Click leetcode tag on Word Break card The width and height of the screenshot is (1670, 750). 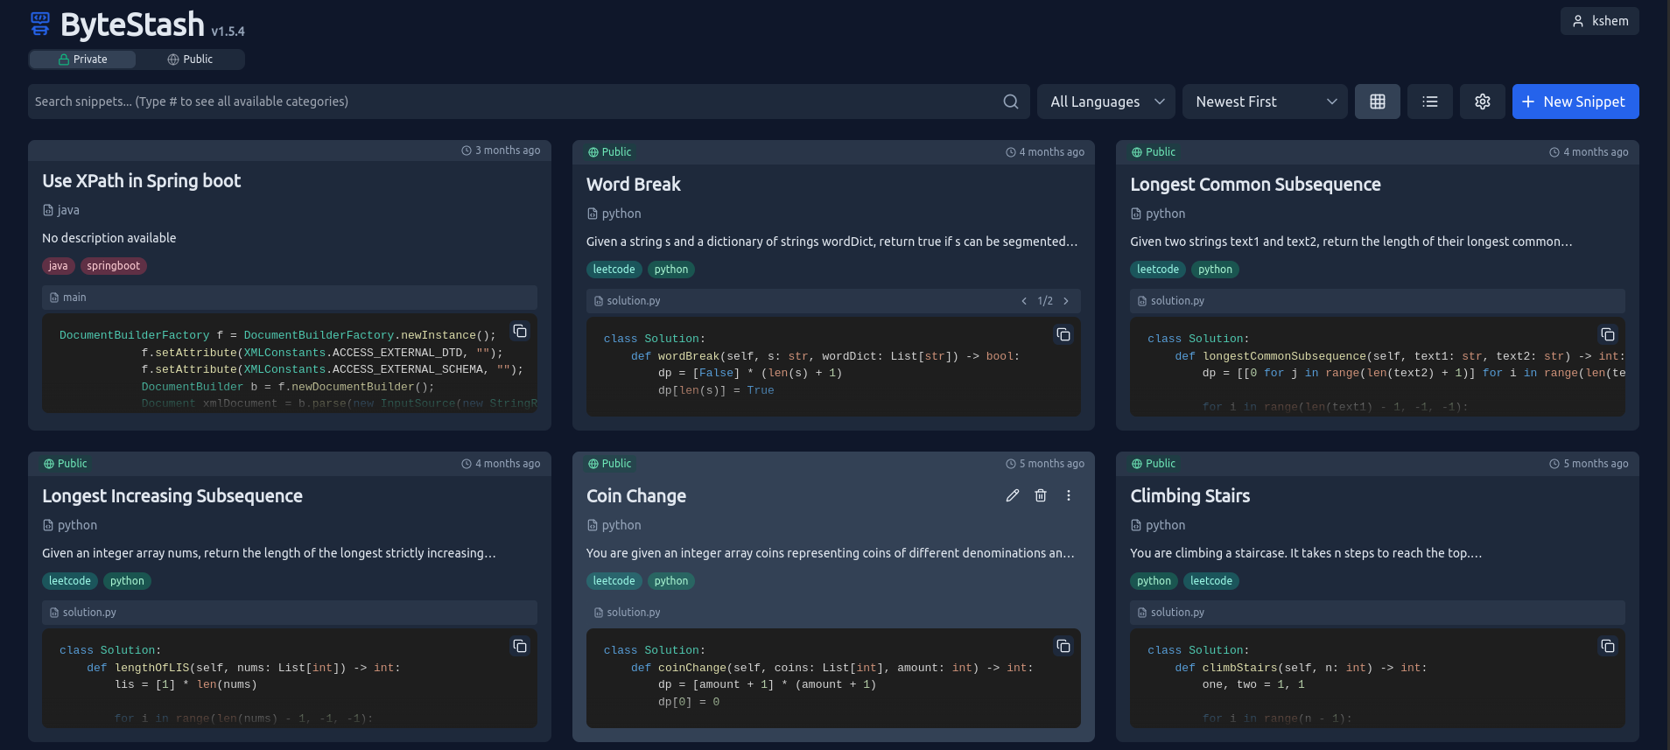tap(614, 270)
